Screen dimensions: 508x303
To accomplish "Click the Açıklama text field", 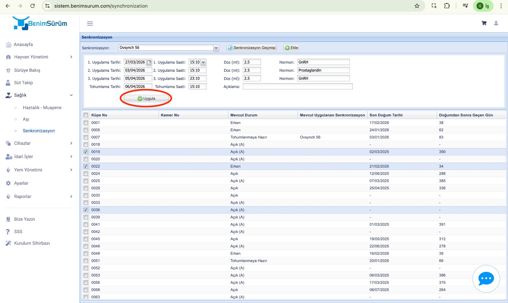I will pyautogui.click(x=297, y=86).
